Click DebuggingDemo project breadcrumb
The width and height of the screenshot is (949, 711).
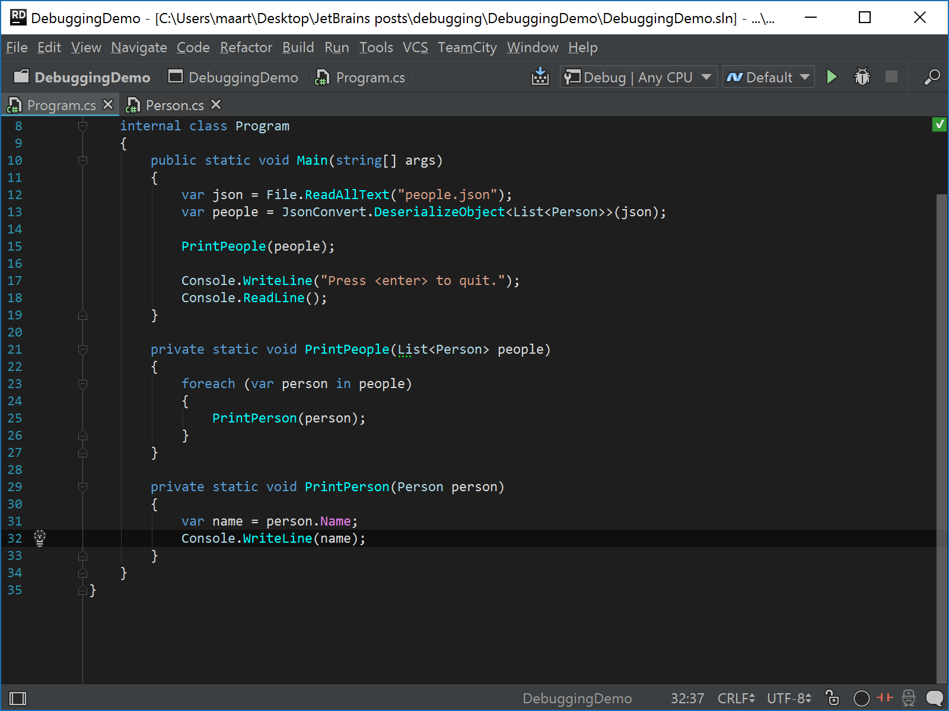tap(233, 77)
